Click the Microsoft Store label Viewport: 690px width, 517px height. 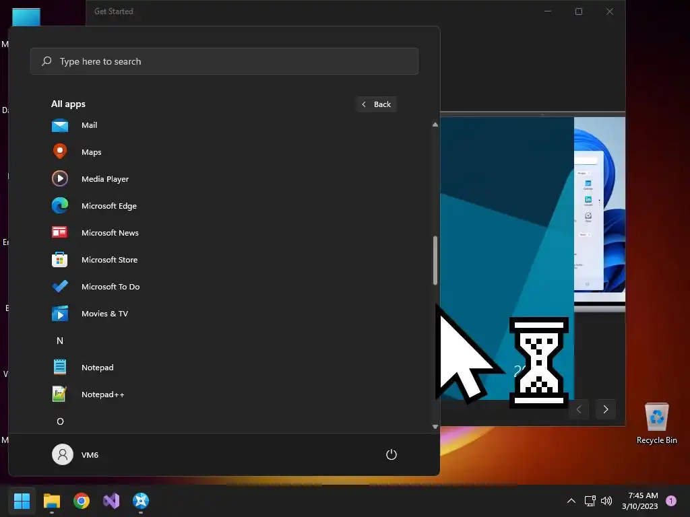(110, 260)
